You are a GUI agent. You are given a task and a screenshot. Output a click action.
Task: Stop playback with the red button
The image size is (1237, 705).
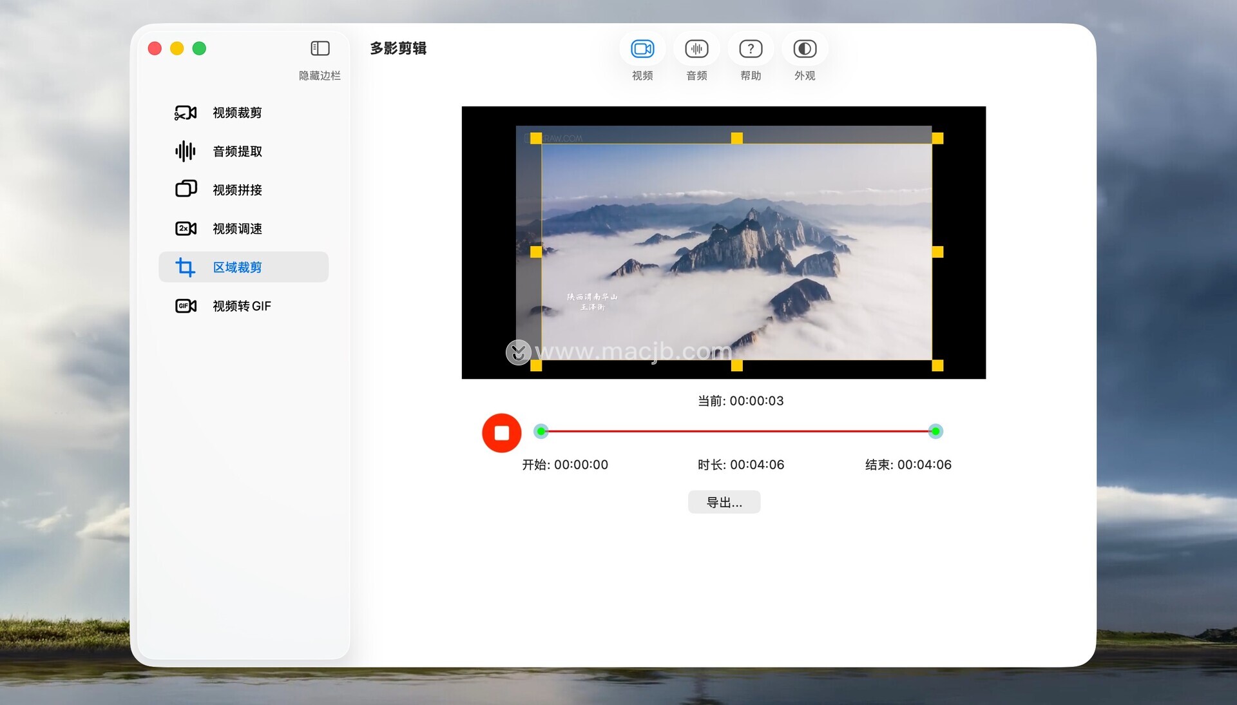click(501, 432)
